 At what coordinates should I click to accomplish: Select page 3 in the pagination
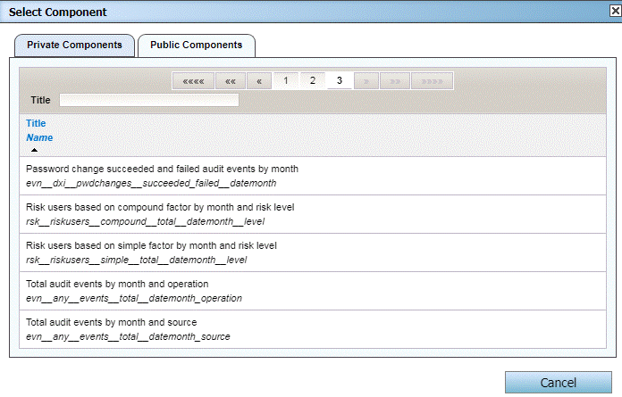(340, 81)
